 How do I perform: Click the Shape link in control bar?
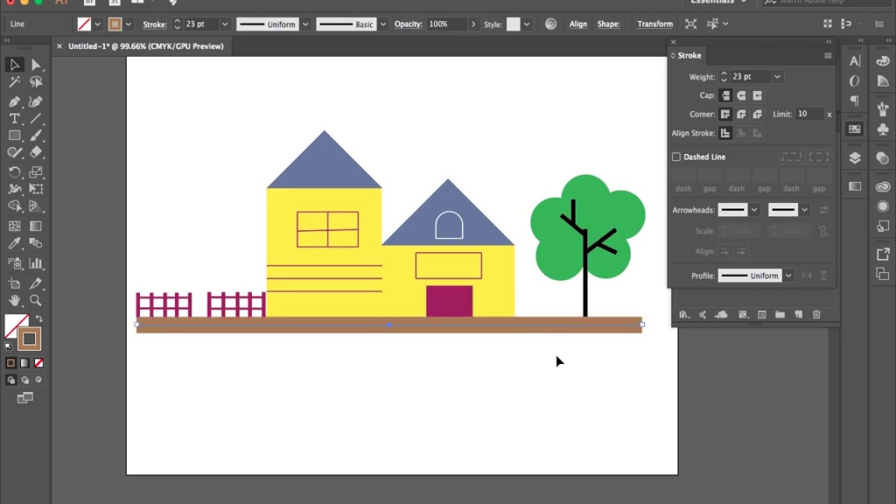coord(608,24)
